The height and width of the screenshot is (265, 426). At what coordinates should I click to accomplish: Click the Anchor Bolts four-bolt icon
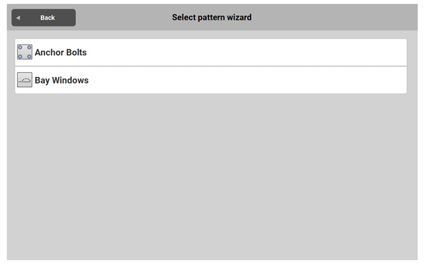(25, 52)
